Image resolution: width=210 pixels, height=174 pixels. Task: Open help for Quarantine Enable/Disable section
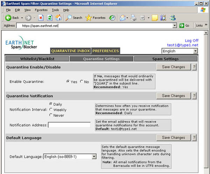coord(194,67)
